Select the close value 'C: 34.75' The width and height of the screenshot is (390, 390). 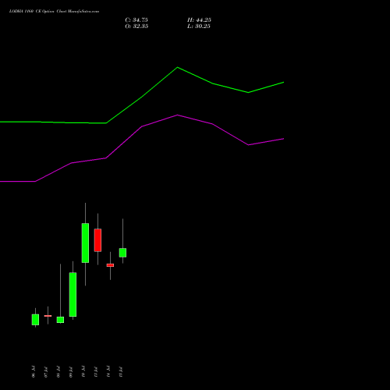click(x=136, y=20)
